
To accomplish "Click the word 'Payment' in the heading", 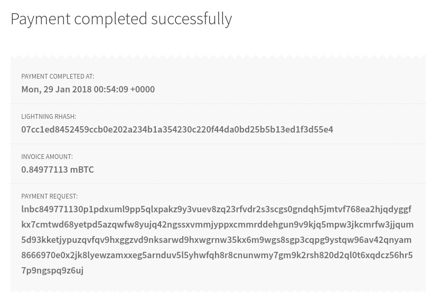I will 41,19.
